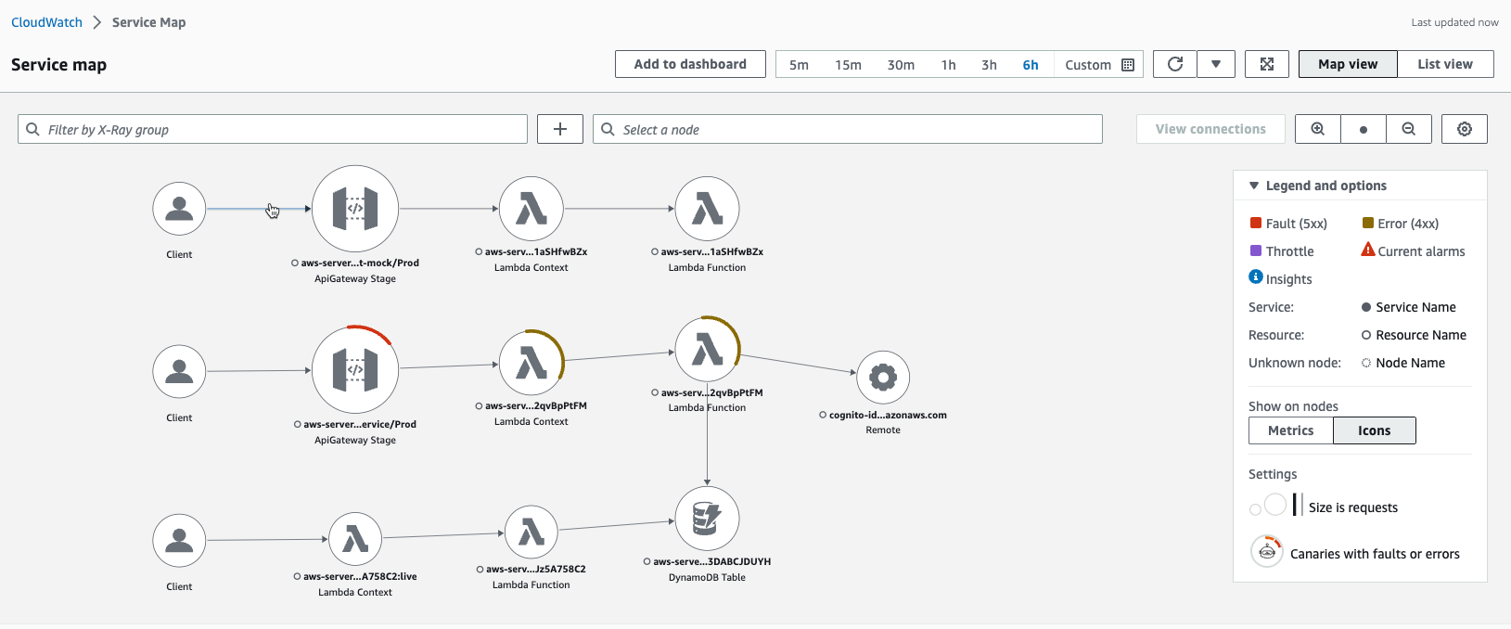Click the Client node in the middle row
Image resolution: width=1511 pixels, height=629 pixels.
click(179, 371)
